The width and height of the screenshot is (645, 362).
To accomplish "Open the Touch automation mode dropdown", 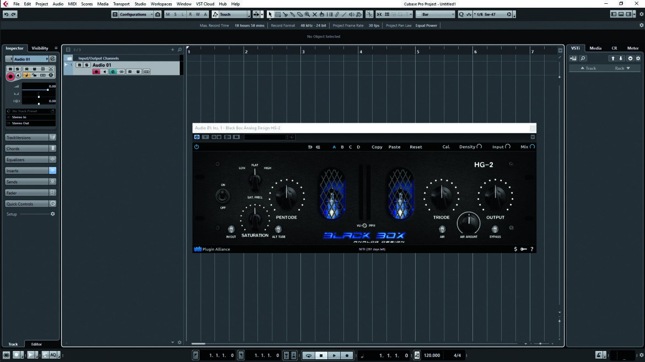I will [x=231, y=14].
